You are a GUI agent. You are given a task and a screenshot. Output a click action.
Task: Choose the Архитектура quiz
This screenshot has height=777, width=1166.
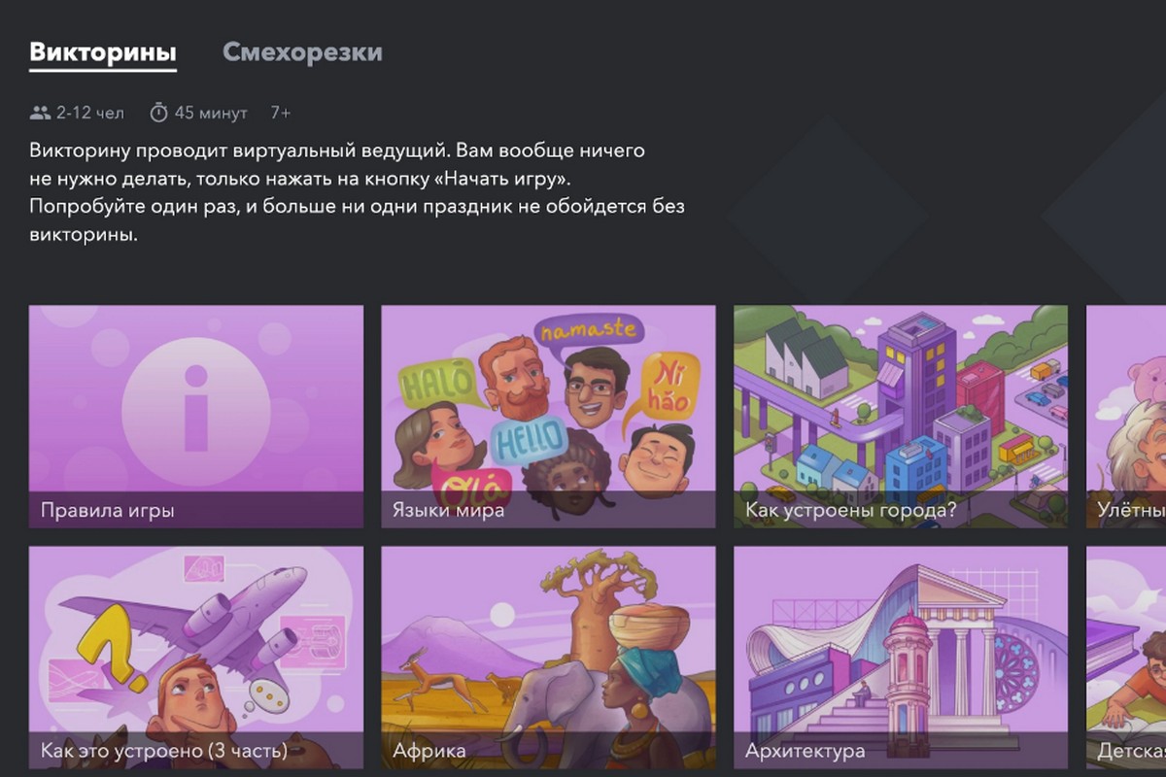[x=901, y=658]
